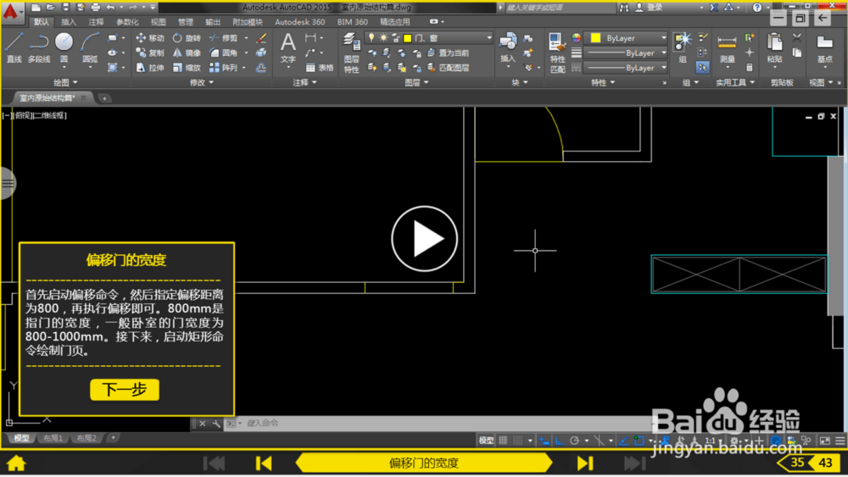The width and height of the screenshot is (848, 477).
Task: Expand the Layers (图层) panel
Action: [x=416, y=82]
